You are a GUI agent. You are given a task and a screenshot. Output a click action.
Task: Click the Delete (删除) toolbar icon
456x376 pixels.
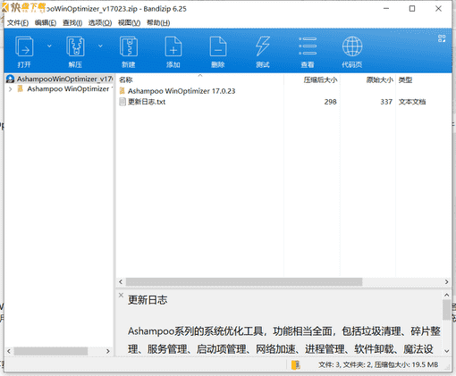point(218,46)
